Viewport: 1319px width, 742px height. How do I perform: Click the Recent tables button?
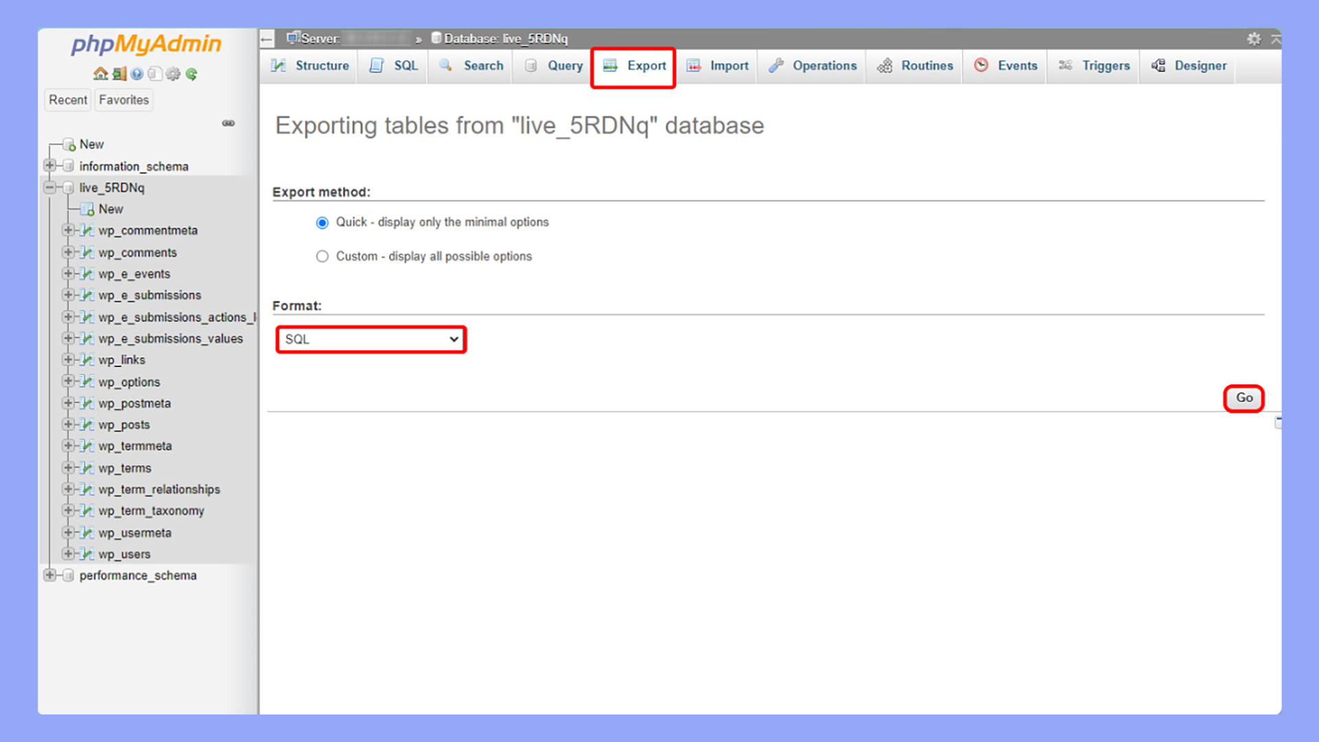68,100
